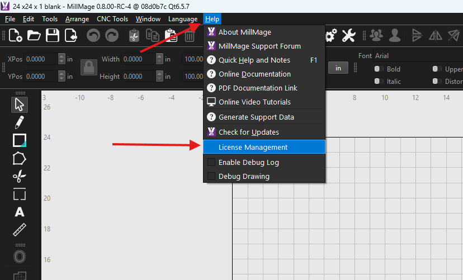The width and height of the screenshot is (463, 280).
Task: Open Online Video Tutorials
Action: click(x=264, y=102)
